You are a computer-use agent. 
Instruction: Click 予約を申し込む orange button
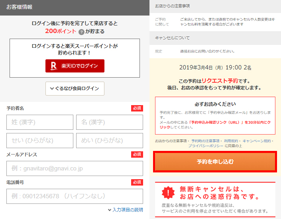[215, 162]
